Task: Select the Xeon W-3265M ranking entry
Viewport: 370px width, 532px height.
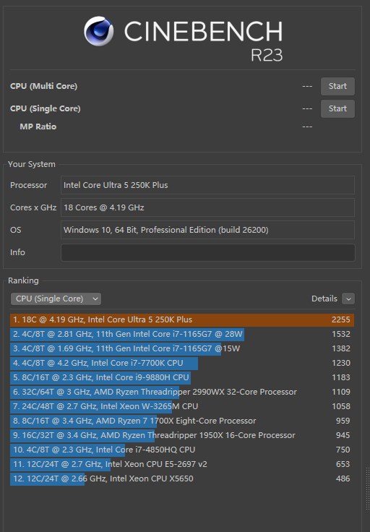Action: 182,406
